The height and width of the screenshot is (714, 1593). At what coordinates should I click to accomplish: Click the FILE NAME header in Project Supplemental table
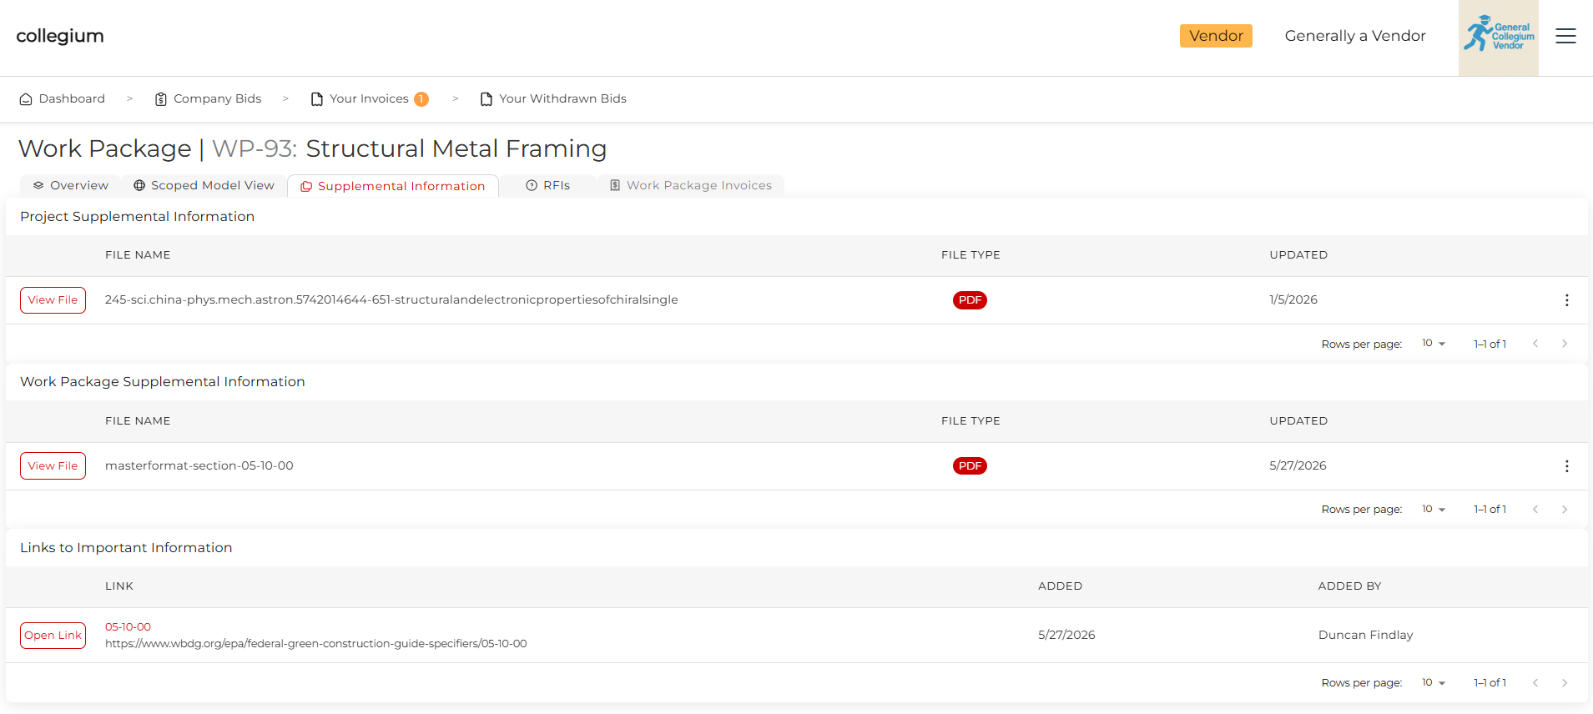138,255
